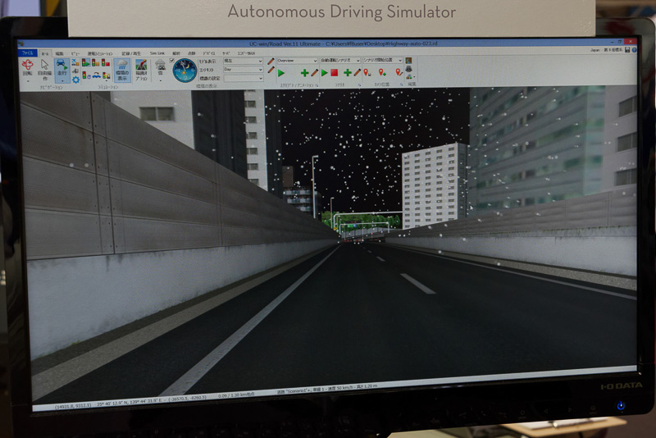Expand the Rotate tool dropdown arrow

[28, 80]
